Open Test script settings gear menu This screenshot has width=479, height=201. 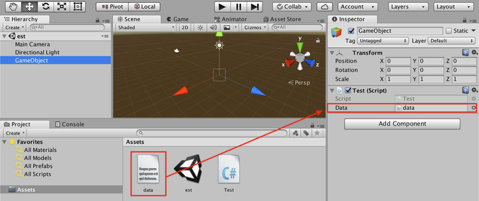tap(474, 90)
